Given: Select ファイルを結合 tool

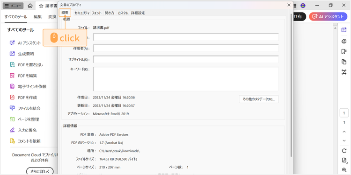Looking at the screenshot, I should coord(25,108).
